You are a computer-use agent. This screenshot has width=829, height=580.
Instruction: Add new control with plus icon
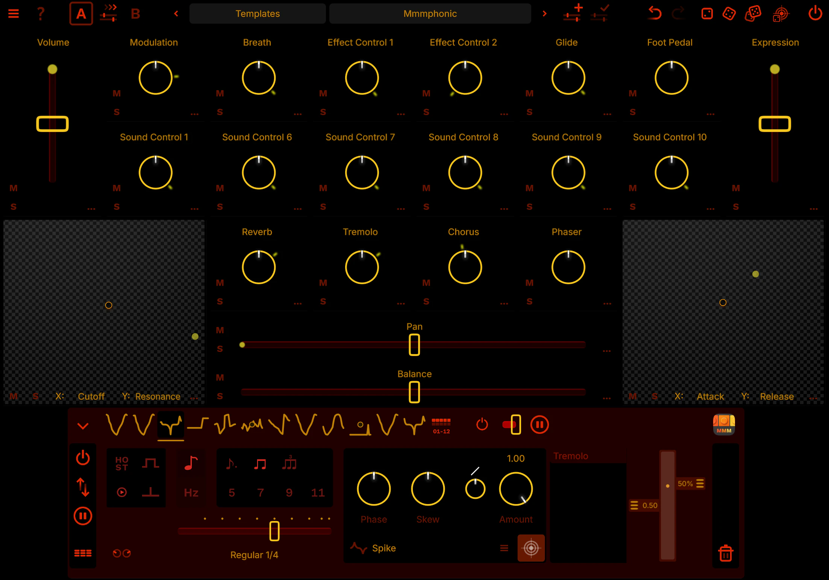[x=573, y=13]
